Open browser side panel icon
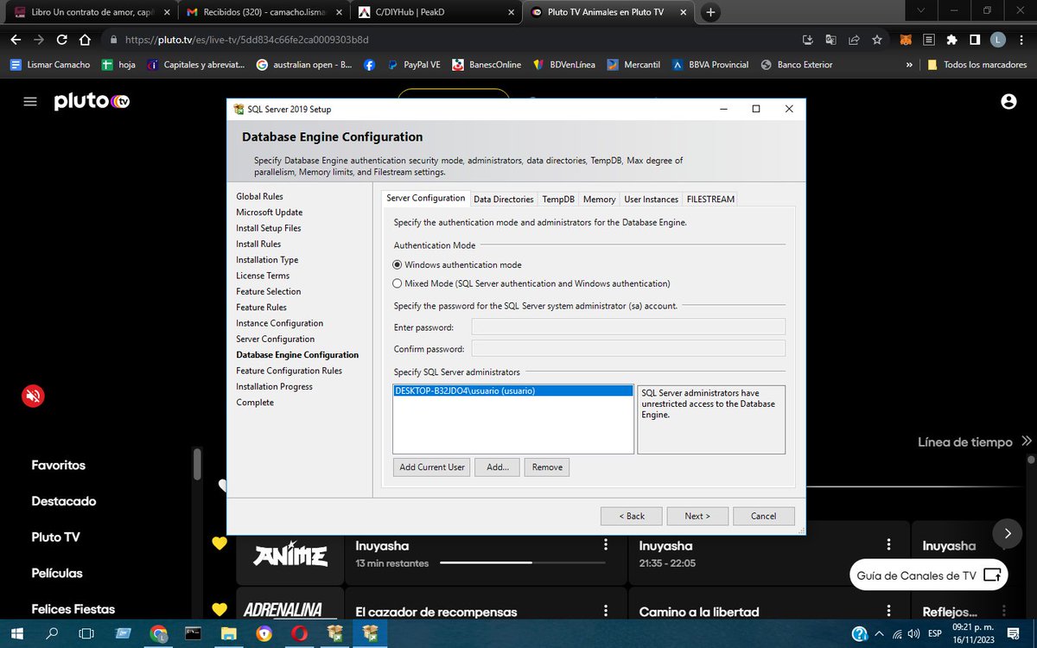This screenshot has height=648, width=1037. coord(974,40)
